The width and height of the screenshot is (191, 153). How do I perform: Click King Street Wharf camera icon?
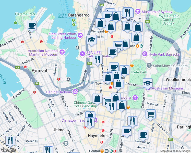[x=80, y=35]
